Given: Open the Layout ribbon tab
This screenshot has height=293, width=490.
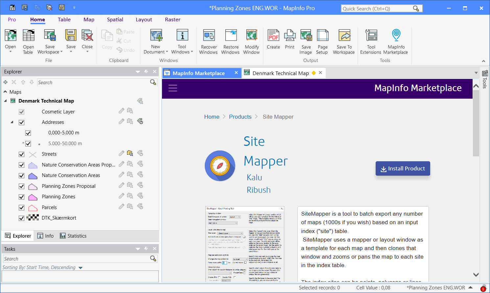Looking at the screenshot, I should pyautogui.click(x=144, y=20).
